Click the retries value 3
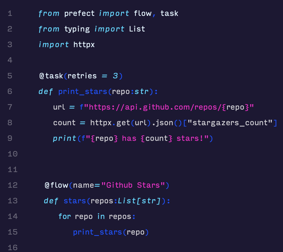The height and width of the screenshot is (252, 283). click(115, 76)
